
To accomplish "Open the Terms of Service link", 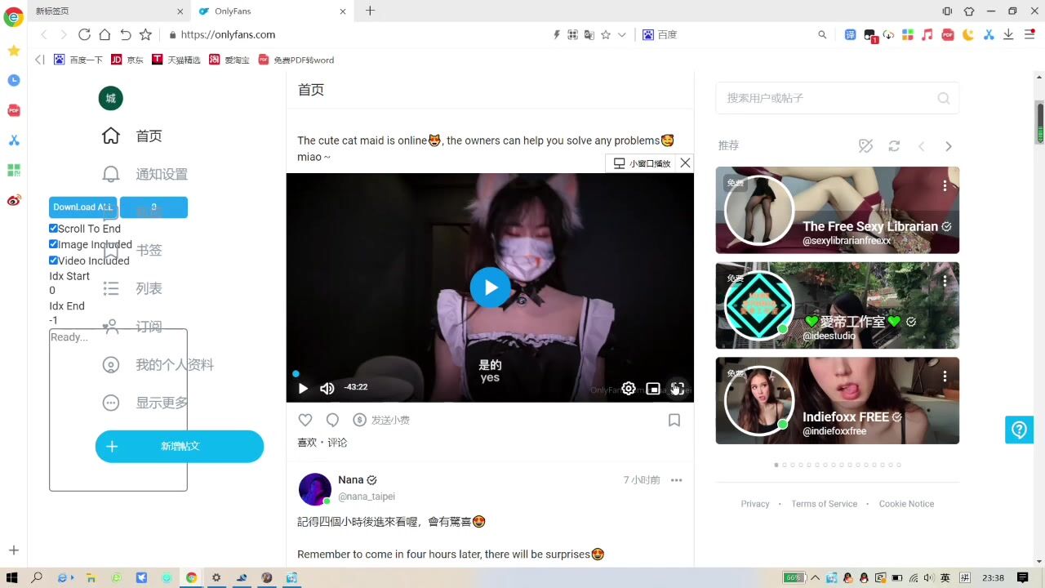I will tap(824, 504).
